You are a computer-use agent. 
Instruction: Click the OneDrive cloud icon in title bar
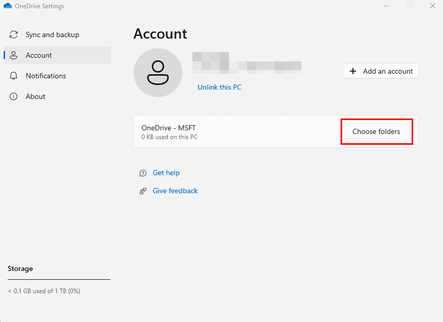click(x=8, y=6)
